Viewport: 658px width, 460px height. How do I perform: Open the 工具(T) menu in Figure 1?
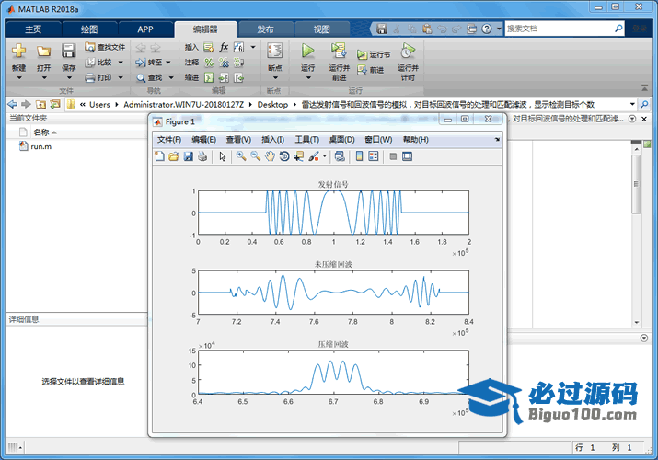[306, 140]
